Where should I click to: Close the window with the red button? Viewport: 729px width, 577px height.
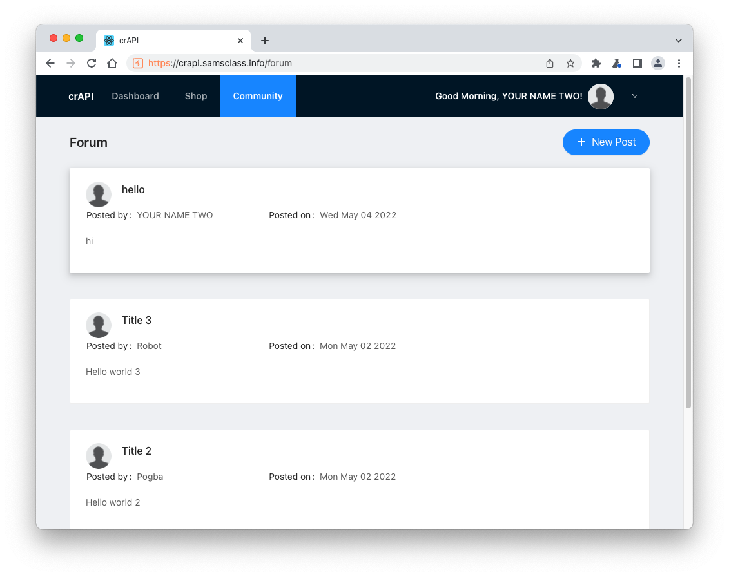(53, 38)
